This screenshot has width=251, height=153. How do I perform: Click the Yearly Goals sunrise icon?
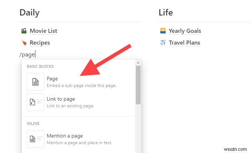[163, 31]
